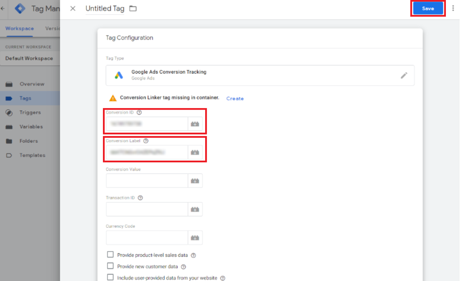
Task: Open the variable picker for Transaction ID
Action: tap(195, 209)
